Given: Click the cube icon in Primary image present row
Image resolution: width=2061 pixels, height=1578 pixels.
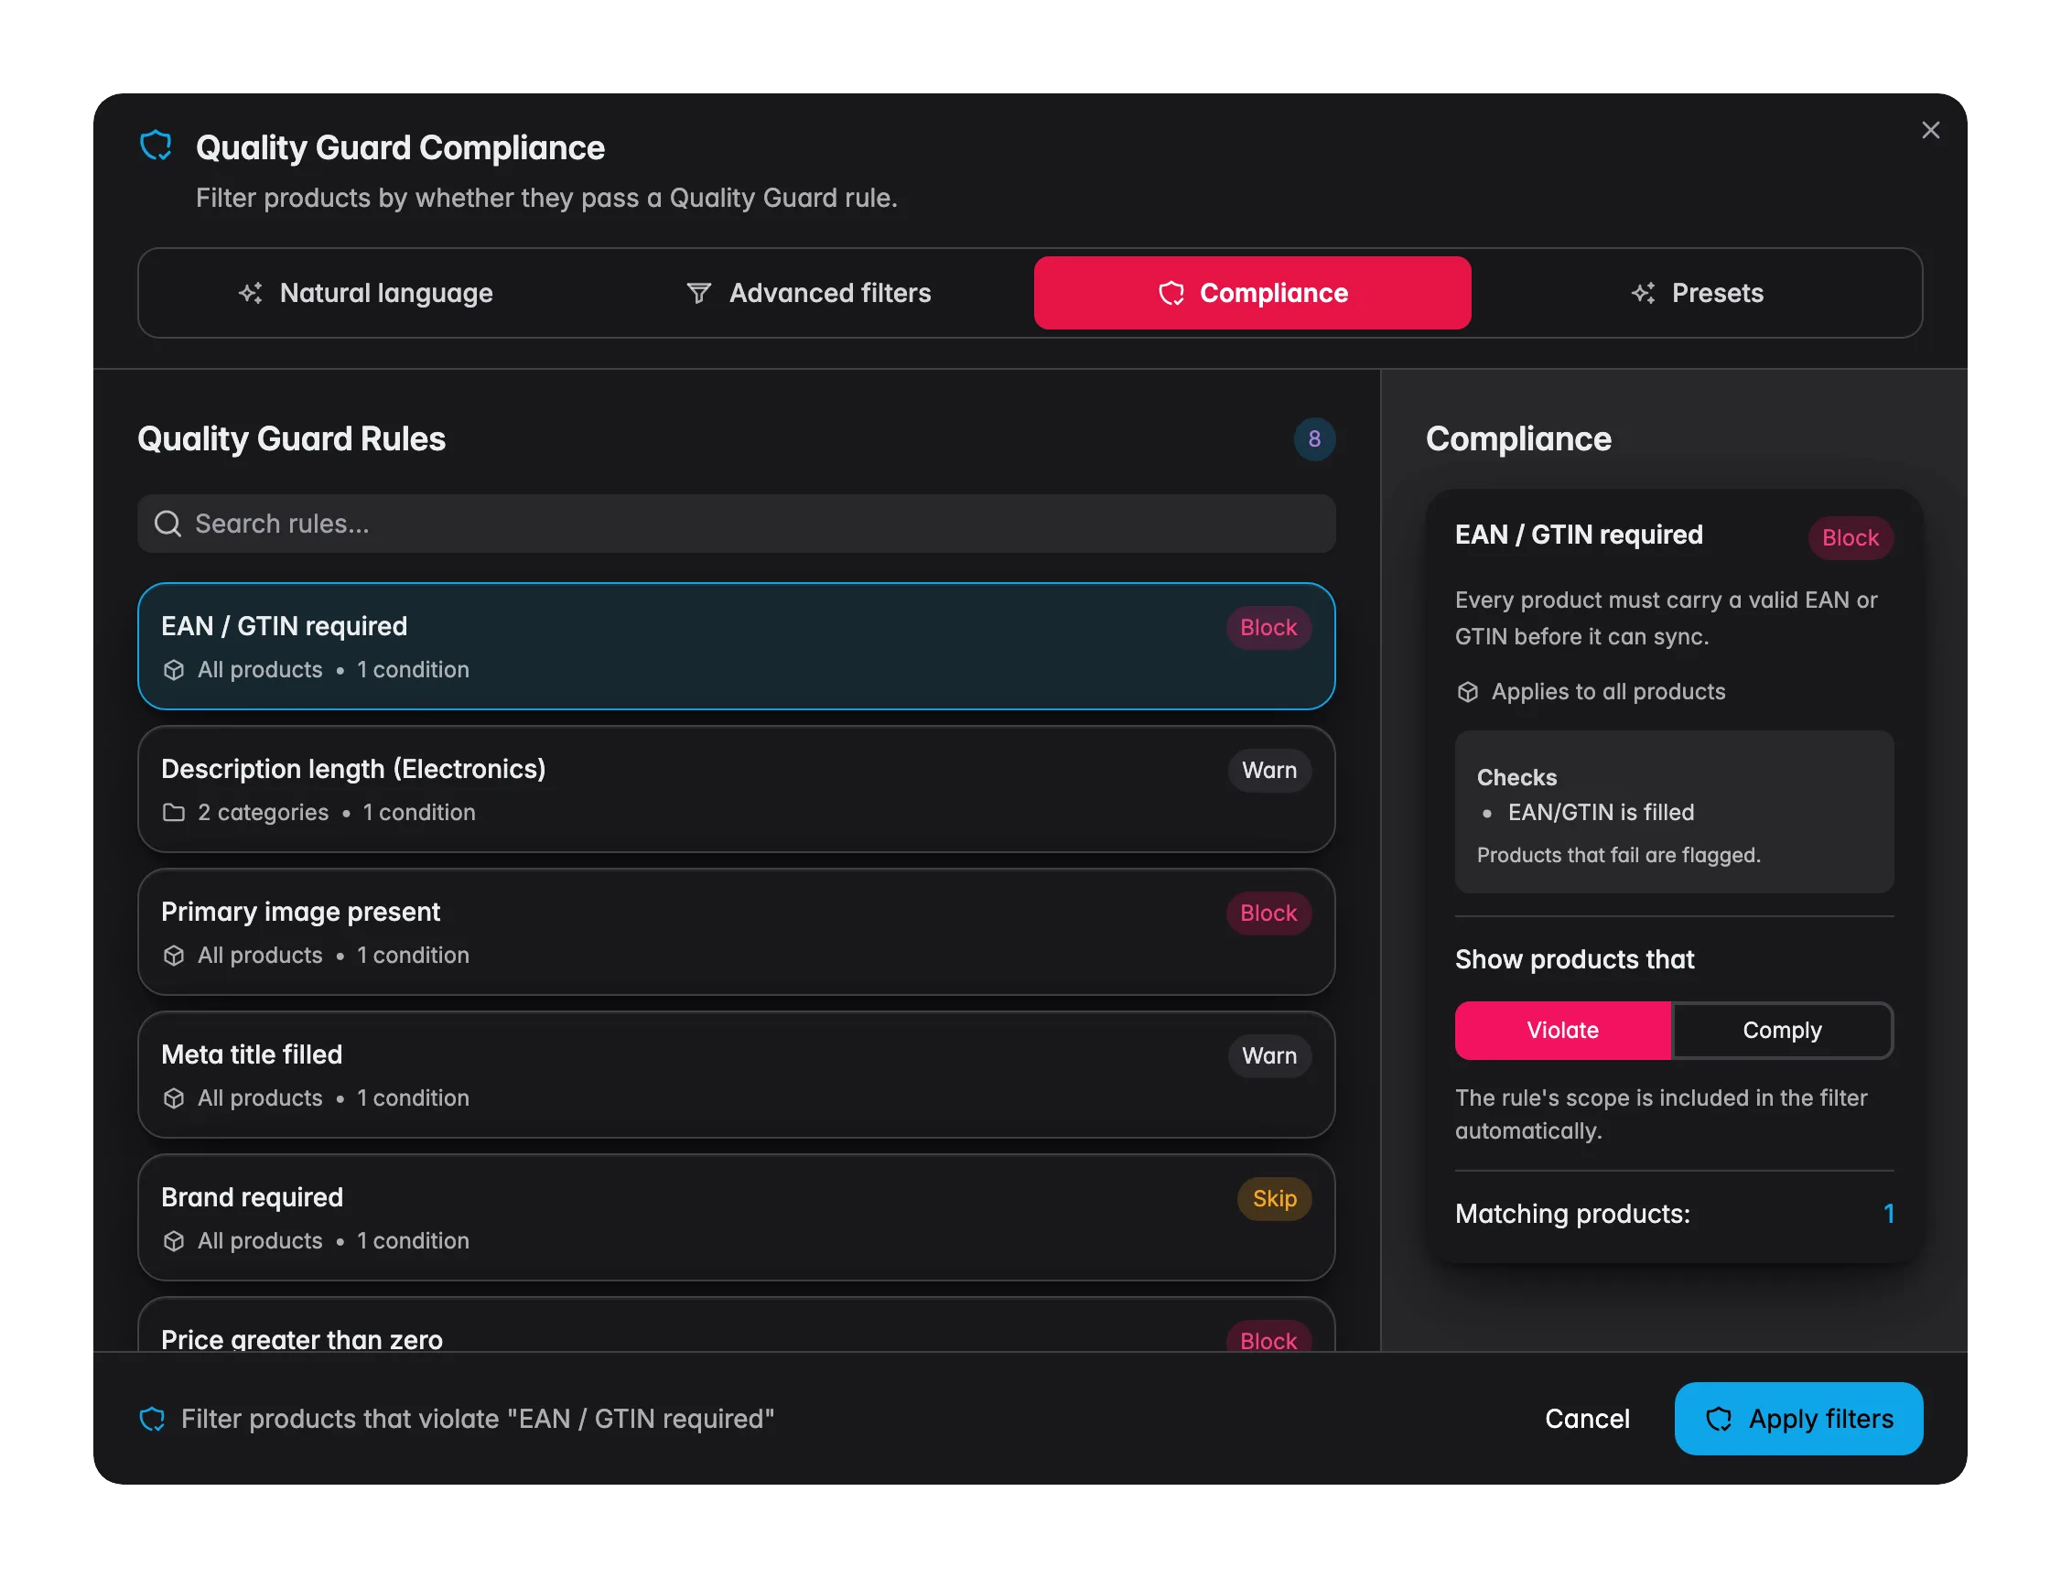Looking at the screenshot, I should click(174, 956).
